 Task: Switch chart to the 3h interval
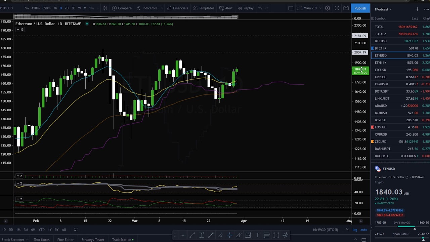(55, 8)
